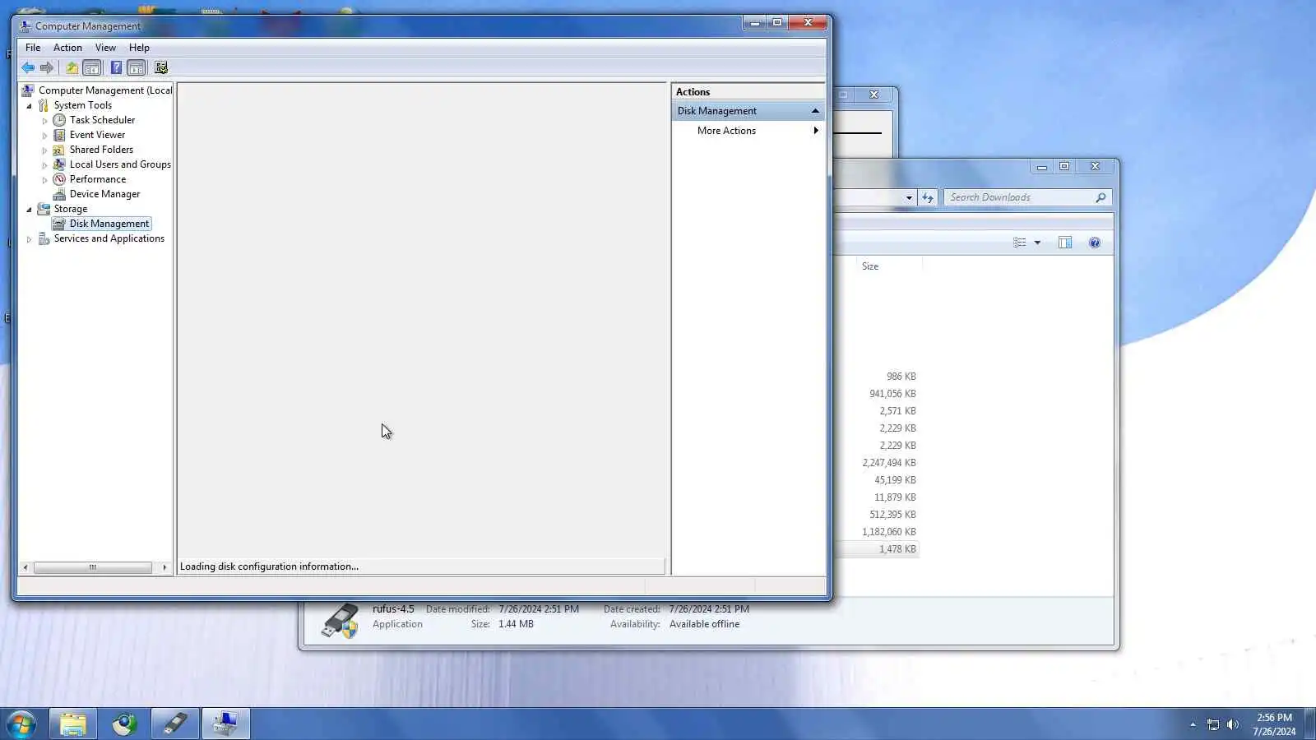The image size is (1316, 740).
Task: Select Disk Management label in tree
Action: click(x=109, y=224)
